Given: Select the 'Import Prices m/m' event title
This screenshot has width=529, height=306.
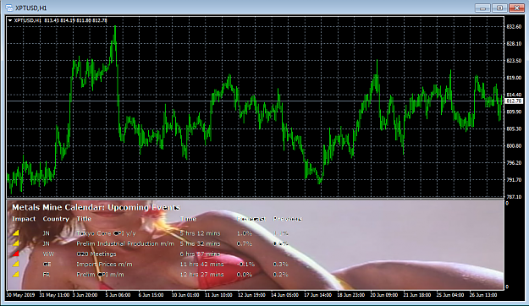Looking at the screenshot, I should tap(104, 265).
